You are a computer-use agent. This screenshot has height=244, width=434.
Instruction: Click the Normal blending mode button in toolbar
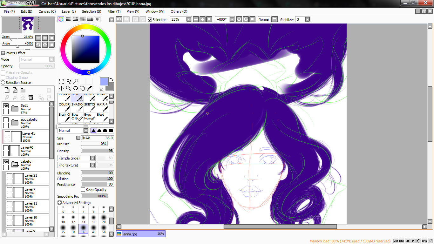point(264,19)
